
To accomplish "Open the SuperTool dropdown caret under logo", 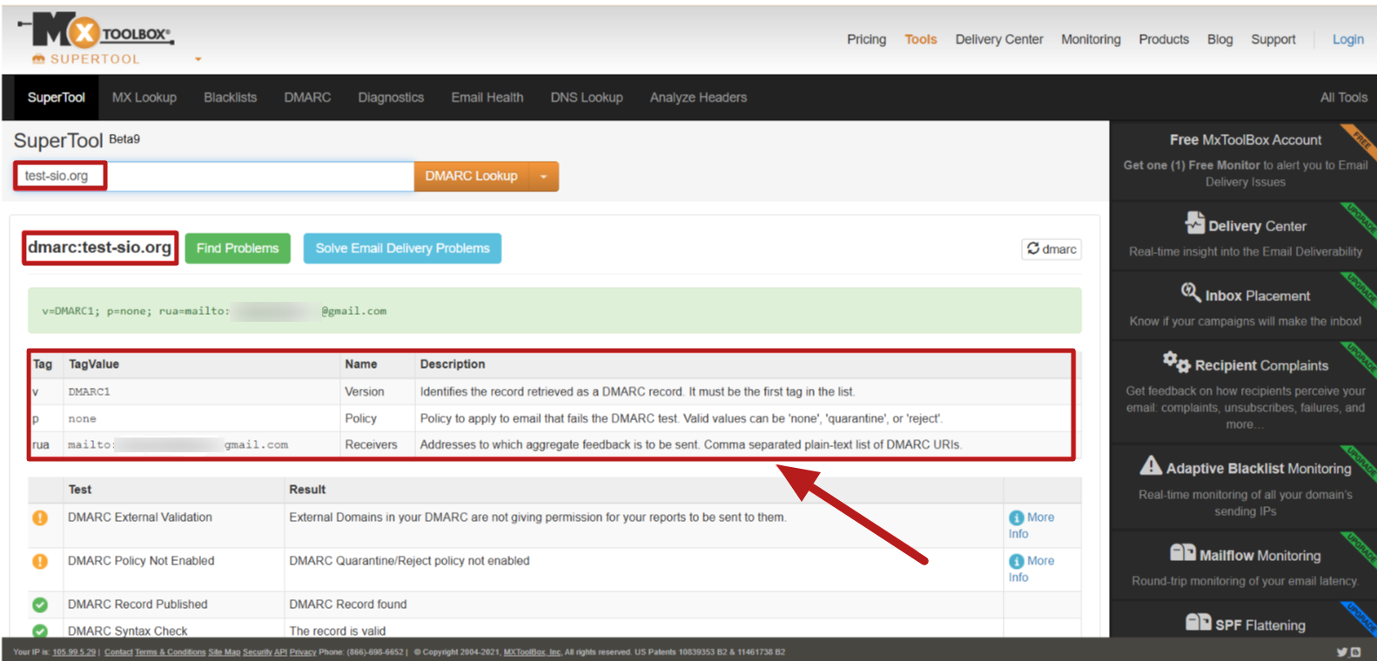I will tap(198, 59).
